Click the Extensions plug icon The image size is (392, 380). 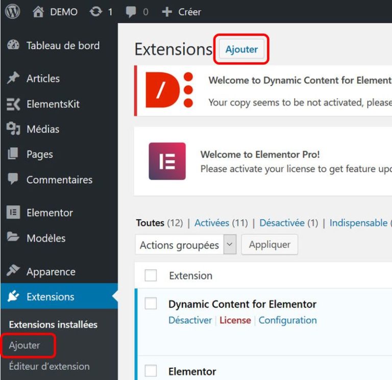click(13, 296)
